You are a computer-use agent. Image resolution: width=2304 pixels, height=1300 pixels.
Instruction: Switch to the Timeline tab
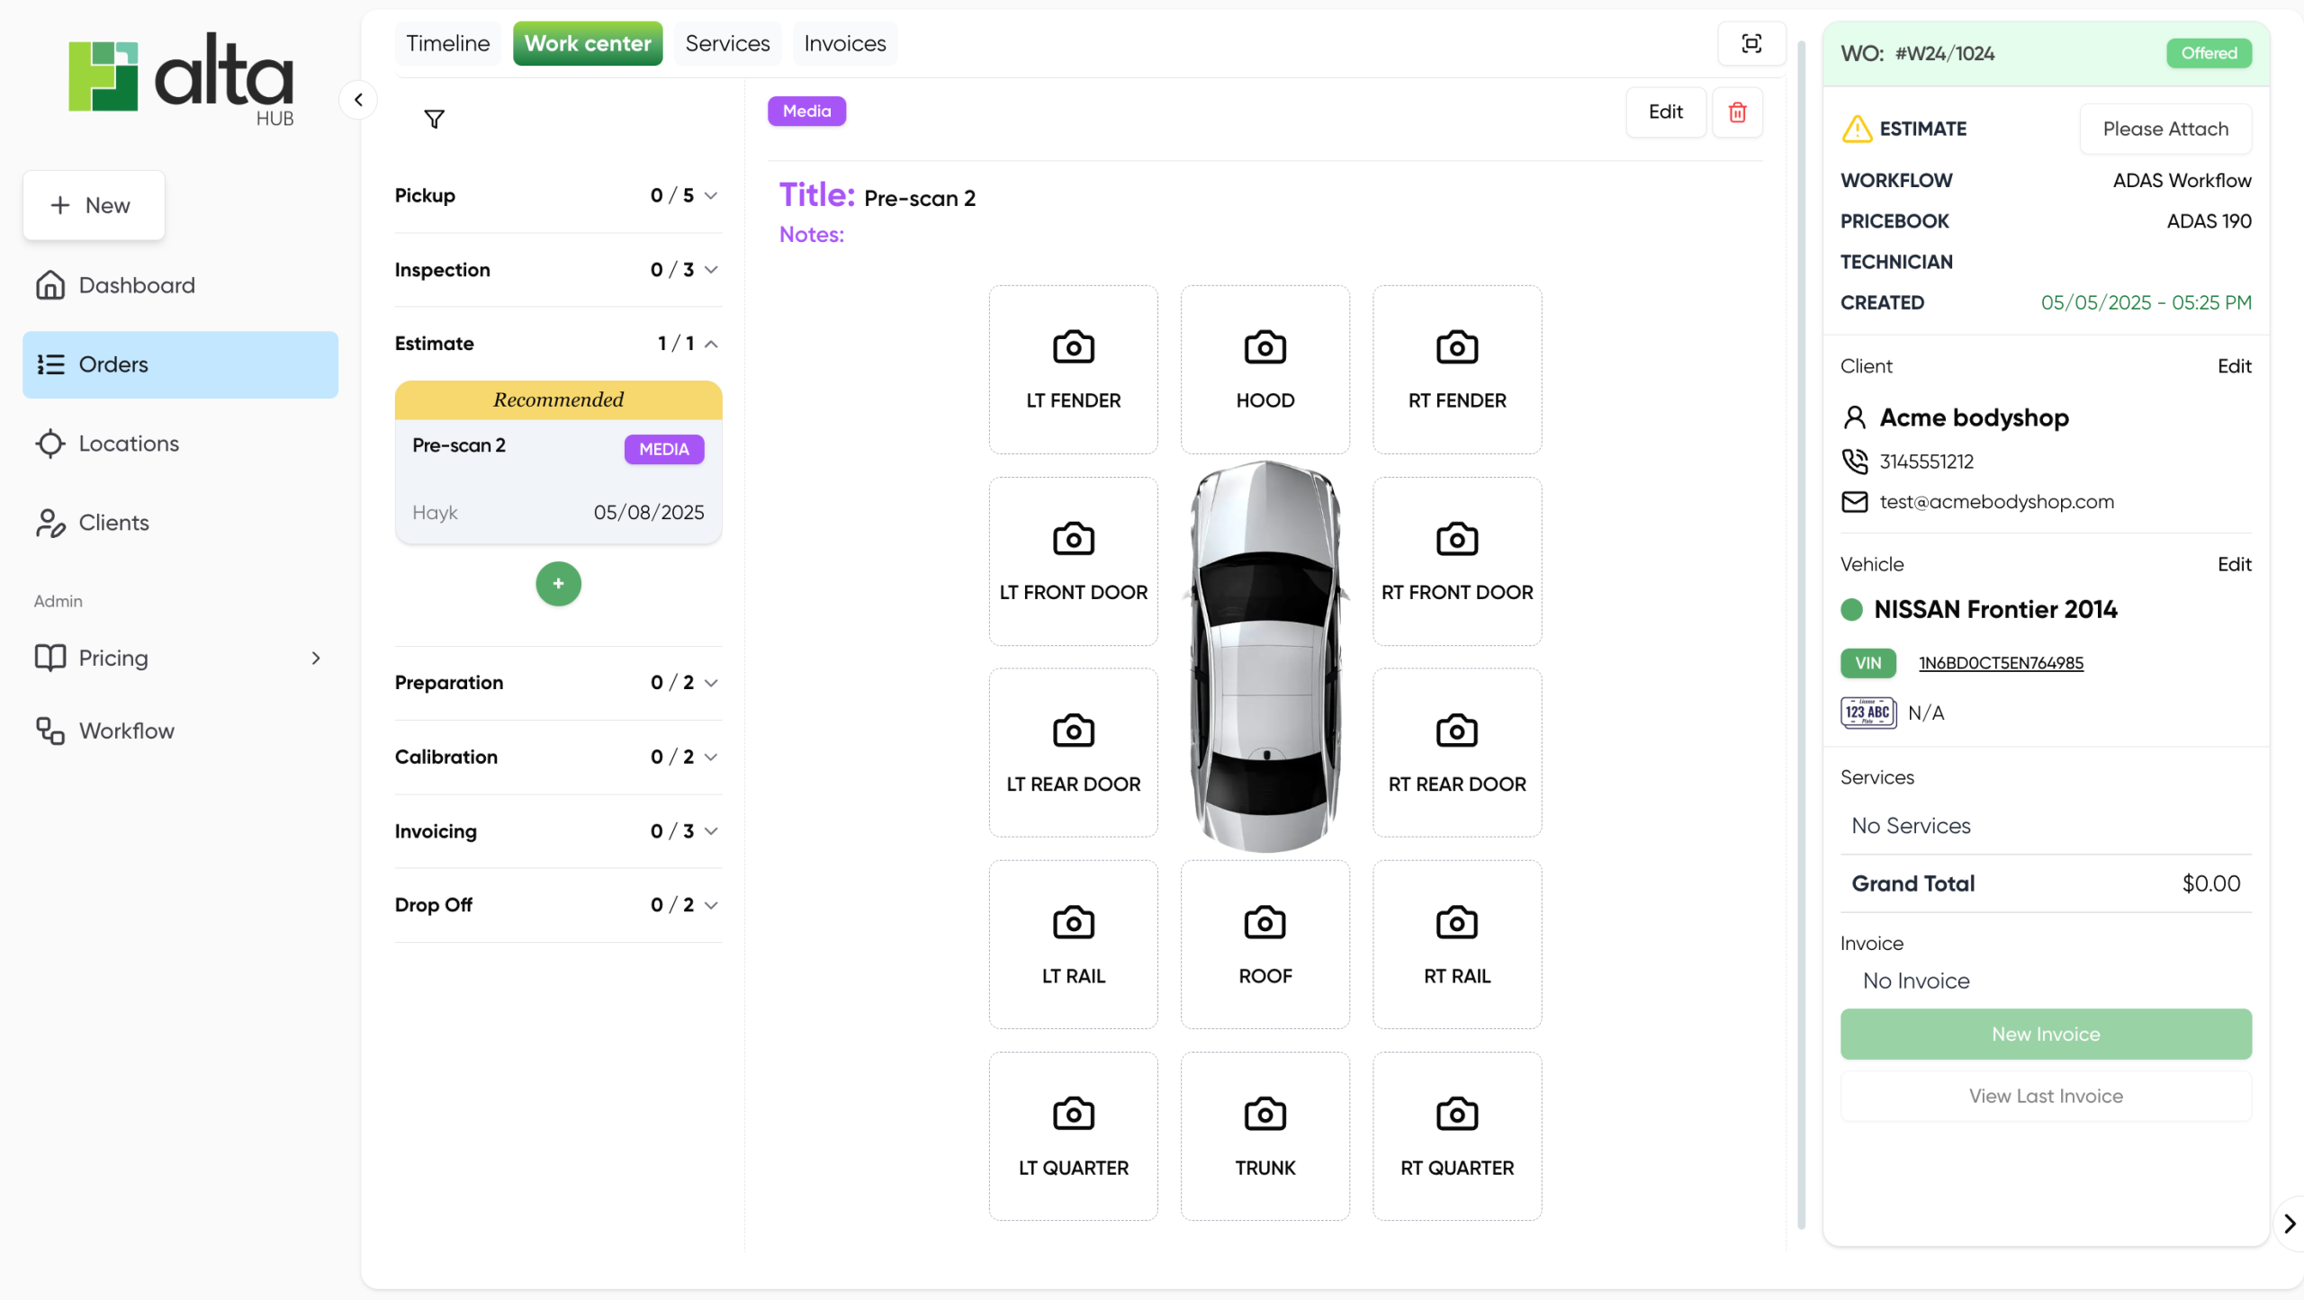(447, 43)
